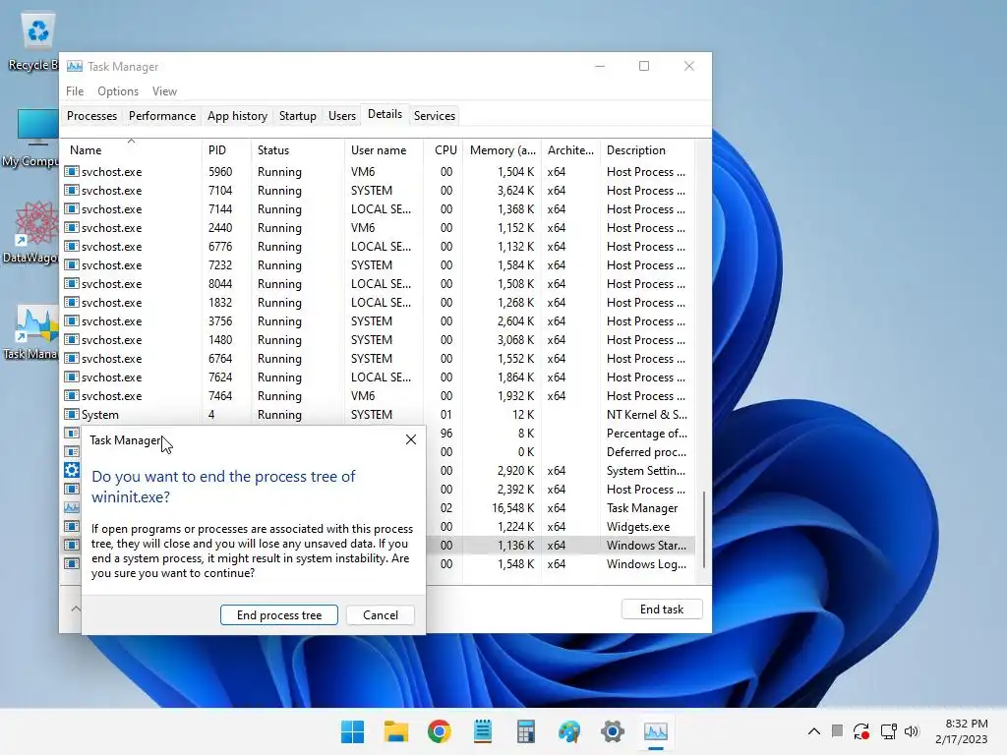Select svchost.exe row with PID 7624

[x=378, y=377]
